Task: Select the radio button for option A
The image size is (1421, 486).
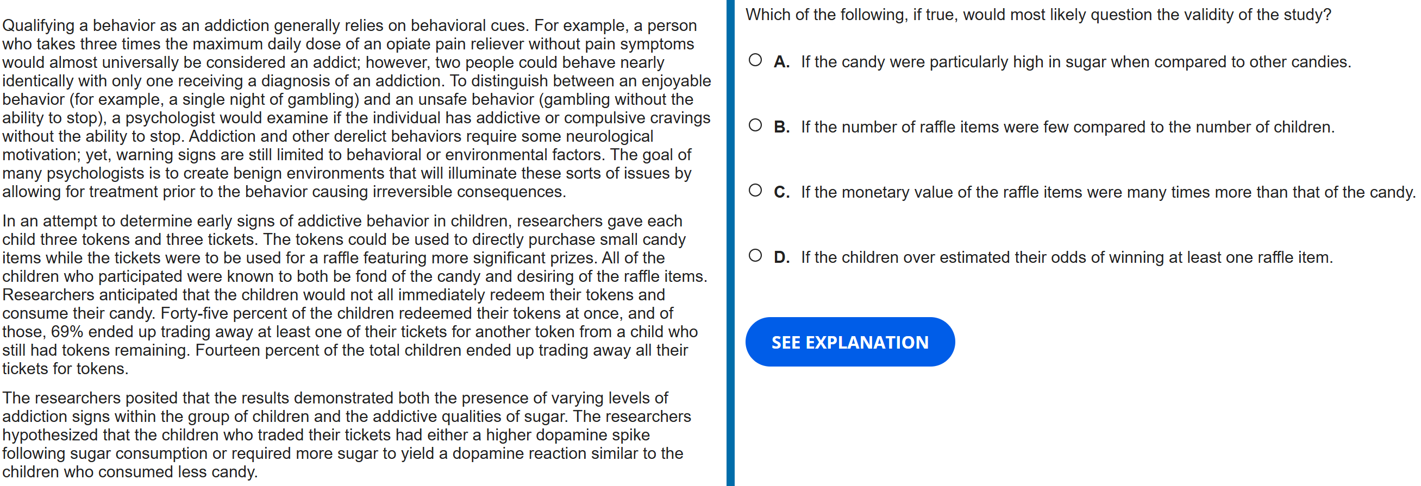Action: click(755, 60)
